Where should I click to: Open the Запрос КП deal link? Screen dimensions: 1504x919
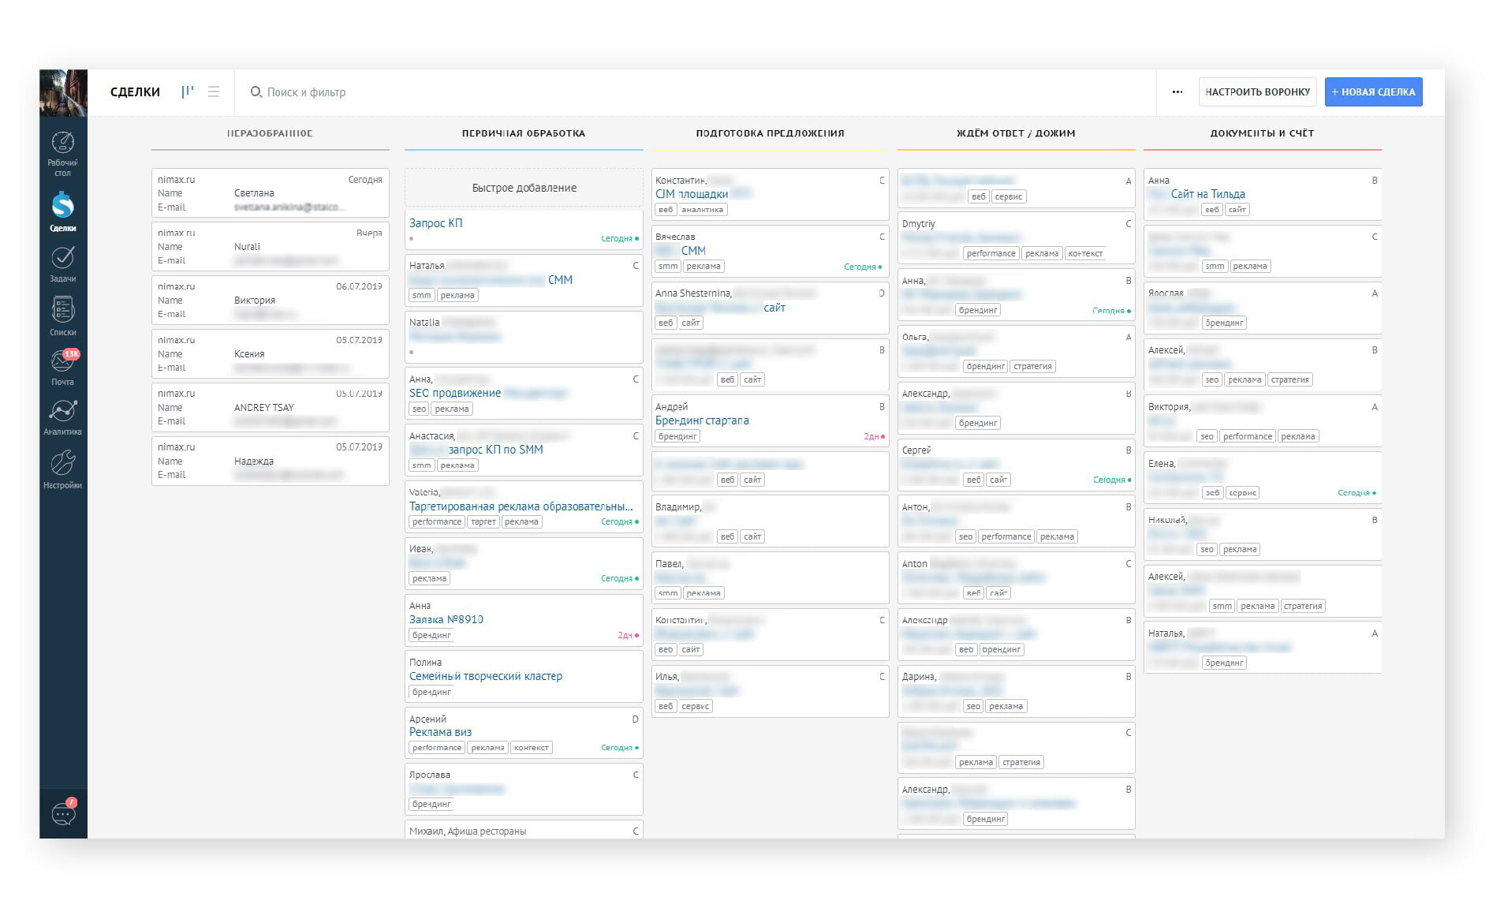click(436, 223)
